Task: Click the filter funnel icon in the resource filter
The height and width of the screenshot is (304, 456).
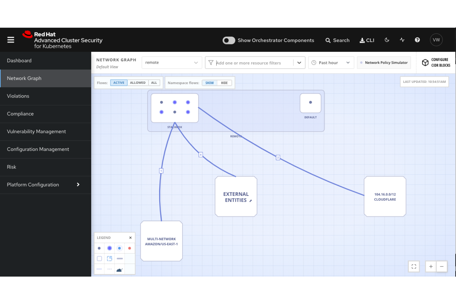Action: pos(211,63)
